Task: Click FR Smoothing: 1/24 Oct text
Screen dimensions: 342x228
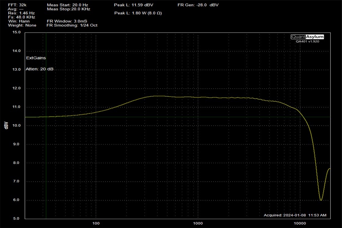Action: 72,25
